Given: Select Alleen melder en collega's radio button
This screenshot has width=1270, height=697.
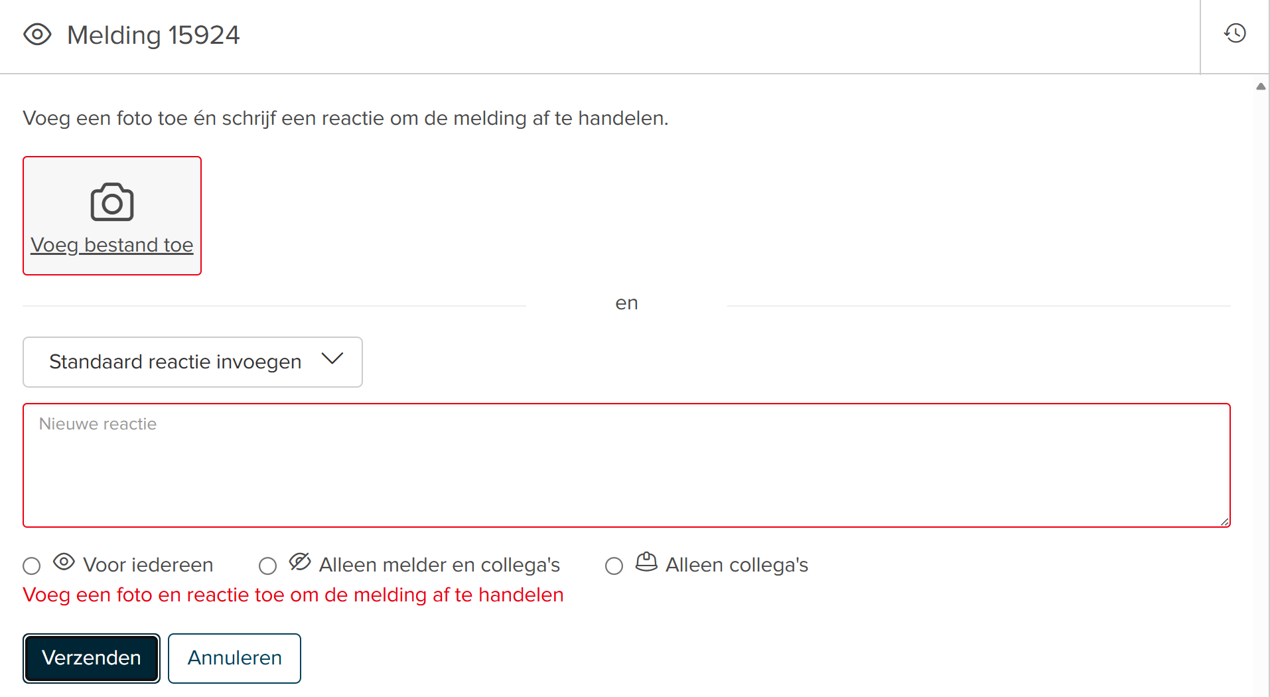Looking at the screenshot, I should click(x=268, y=566).
